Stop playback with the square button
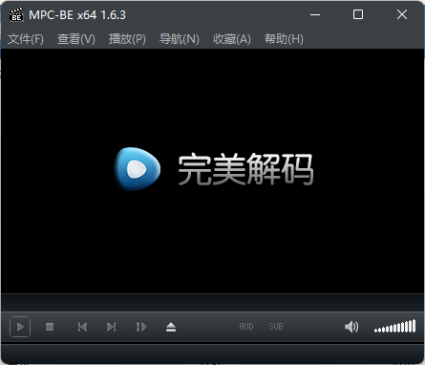 (x=50, y=327)
